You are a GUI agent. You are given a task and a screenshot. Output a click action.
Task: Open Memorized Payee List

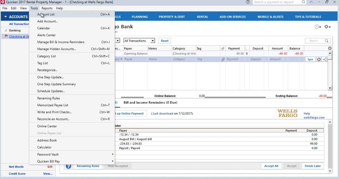[72, 105]
